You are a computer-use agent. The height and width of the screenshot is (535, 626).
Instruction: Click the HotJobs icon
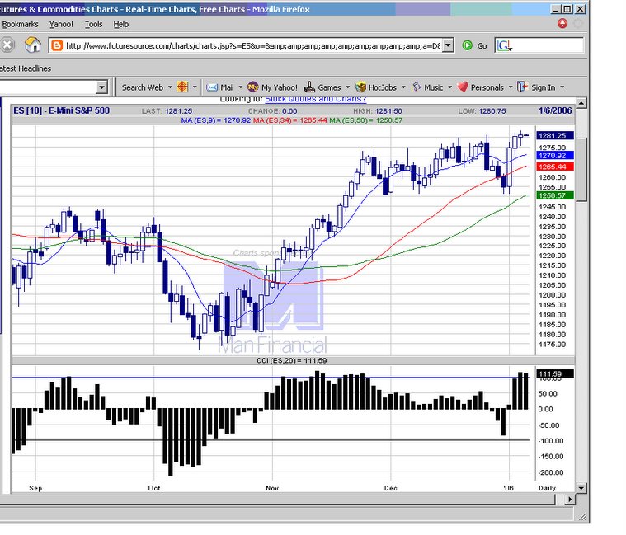[360, 87]
